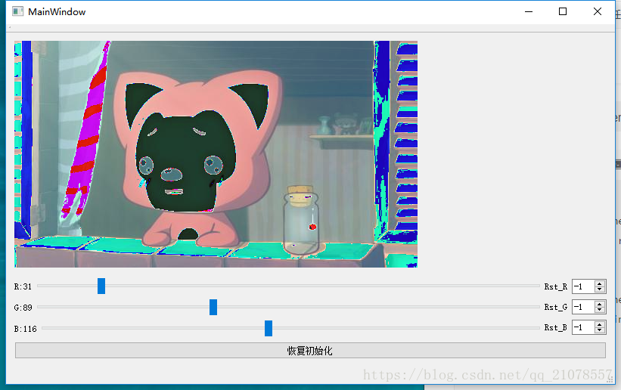The width and height of the screenshot is (621, 390).
Task: Click the R:31 label
Action: pyautogui.click(x=23, y=286)
